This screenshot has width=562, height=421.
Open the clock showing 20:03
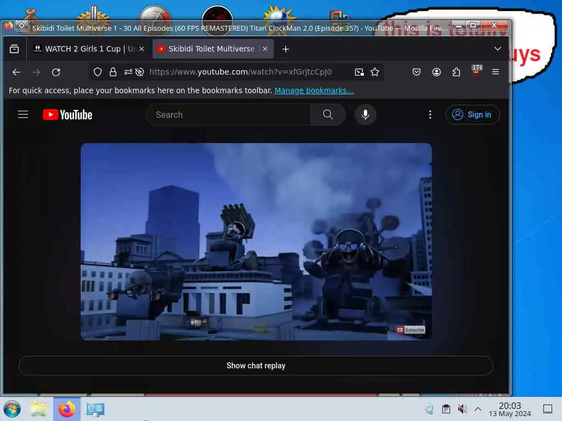(510, 409)
